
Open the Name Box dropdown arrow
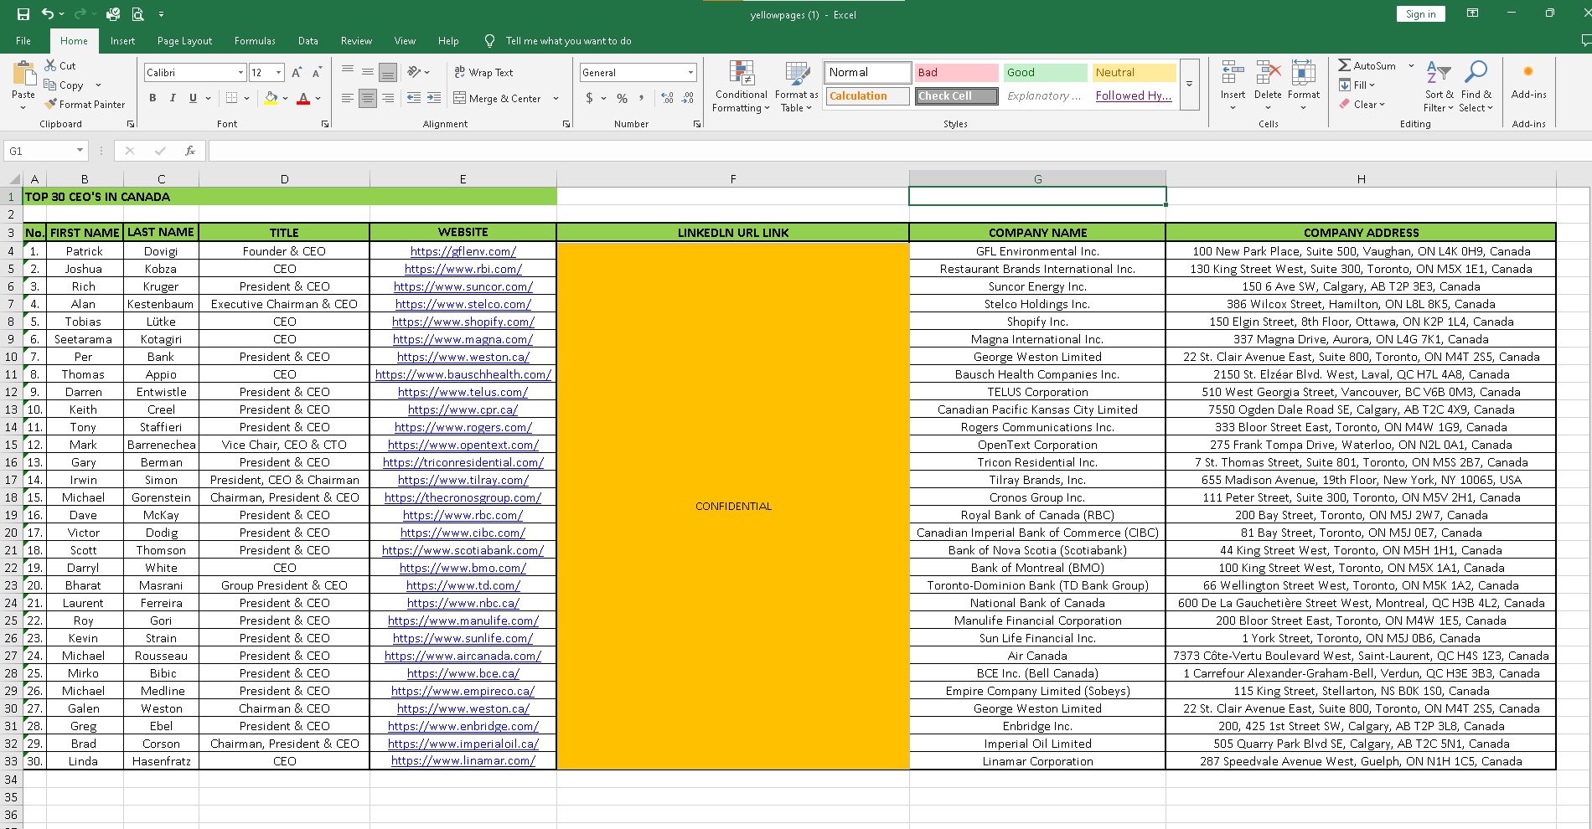[80, 151]
